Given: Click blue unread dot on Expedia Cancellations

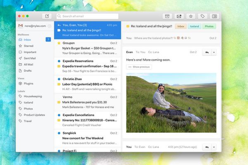Looking at the screenshot, I should coord(59,115).
